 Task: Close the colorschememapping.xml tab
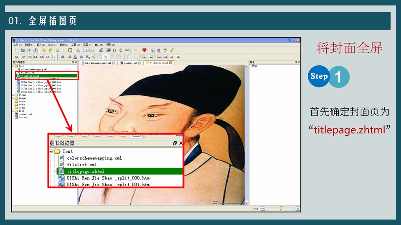click(x=113, y=63)
